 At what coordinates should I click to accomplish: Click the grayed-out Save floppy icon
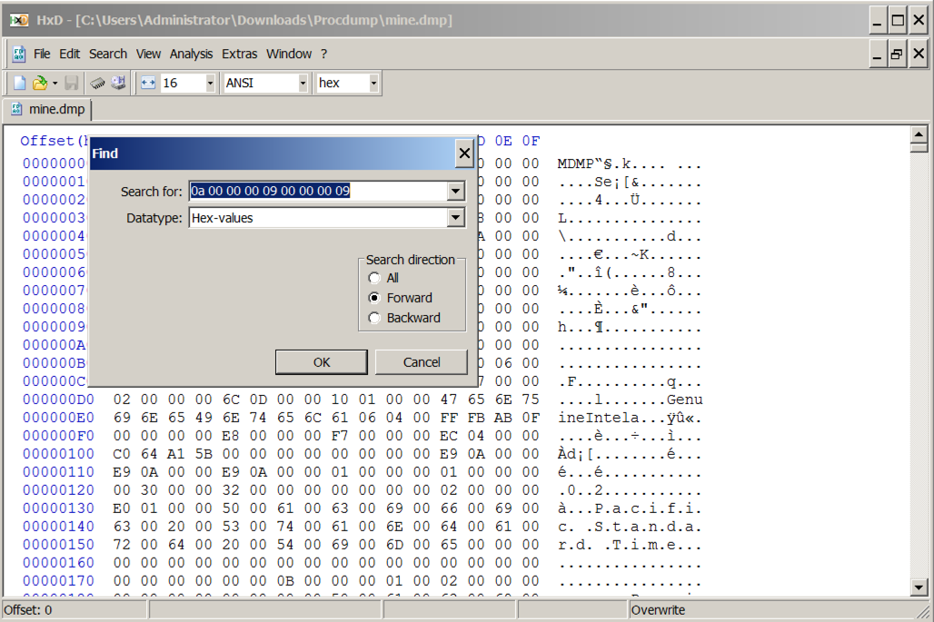[72, 83]
